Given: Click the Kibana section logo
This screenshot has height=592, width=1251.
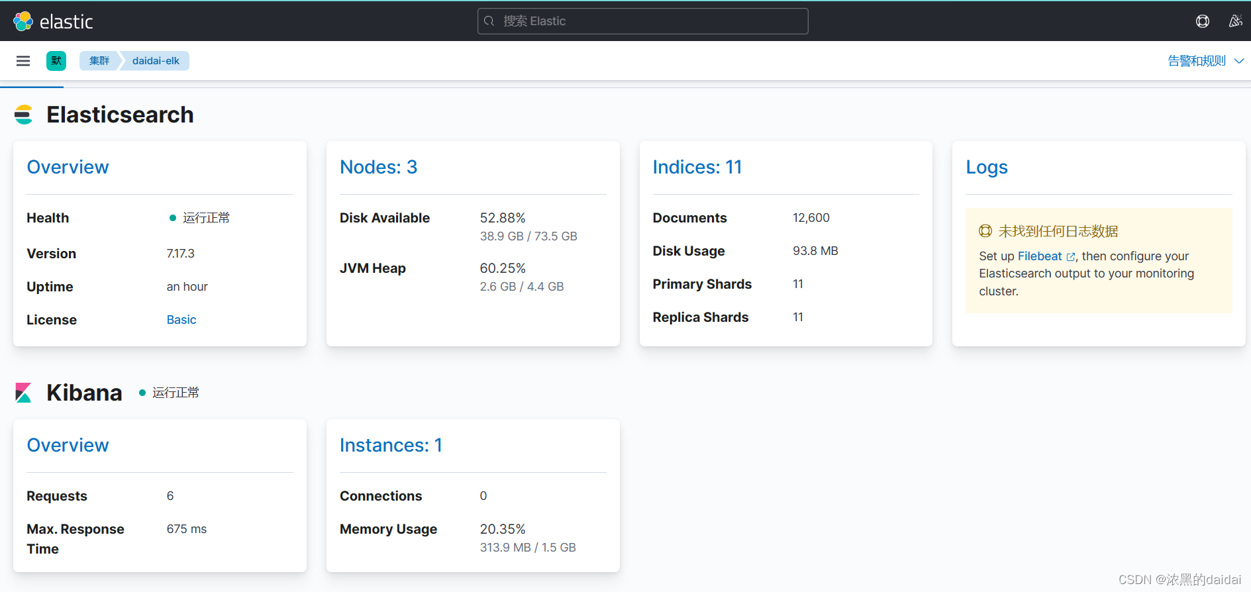Looking at the screenshot, I should [23, 393].
